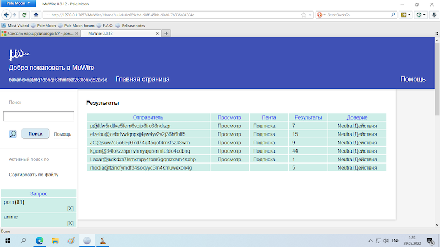Click the search text input field

tap(38, 116)
